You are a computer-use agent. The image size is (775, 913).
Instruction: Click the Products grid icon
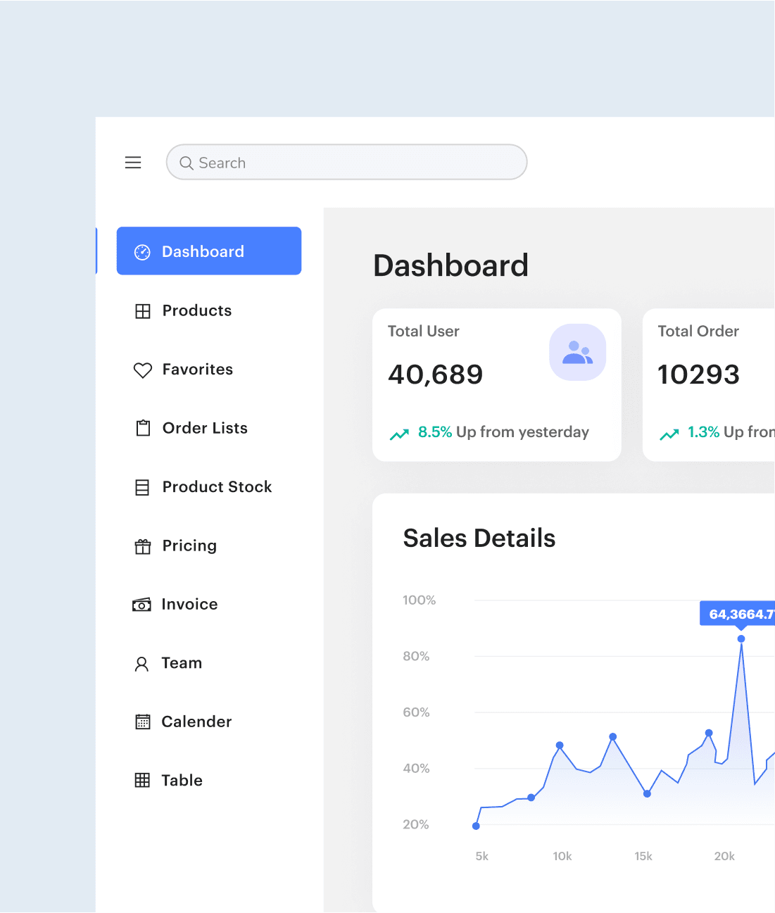[x=143, y=311]
